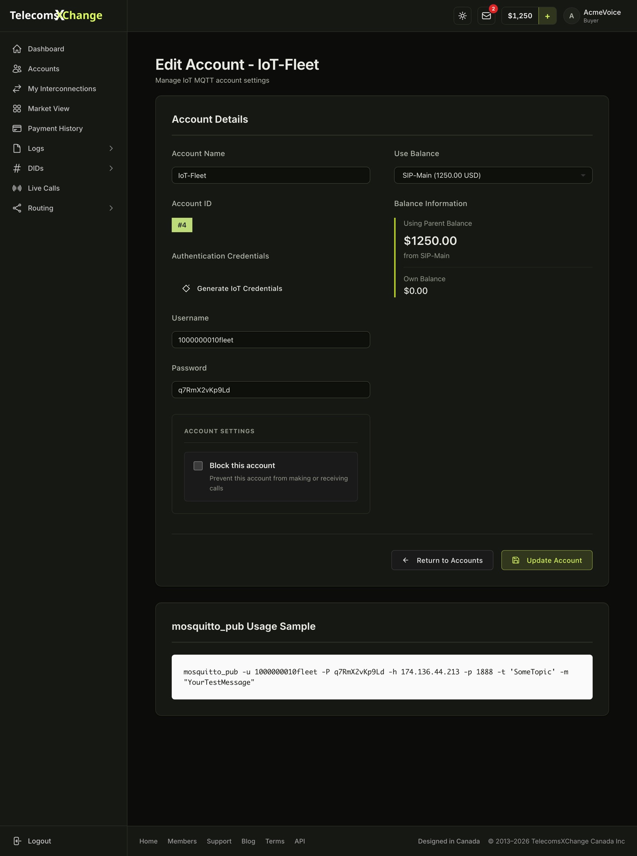Expand the DIDs submenu chevron
Screen dimensions: 637x856
111,168
